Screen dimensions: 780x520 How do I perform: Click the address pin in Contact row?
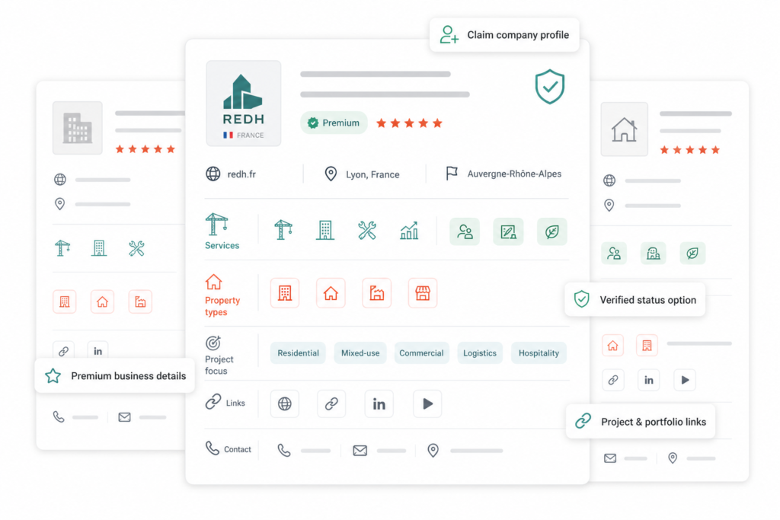coord(433,451)
